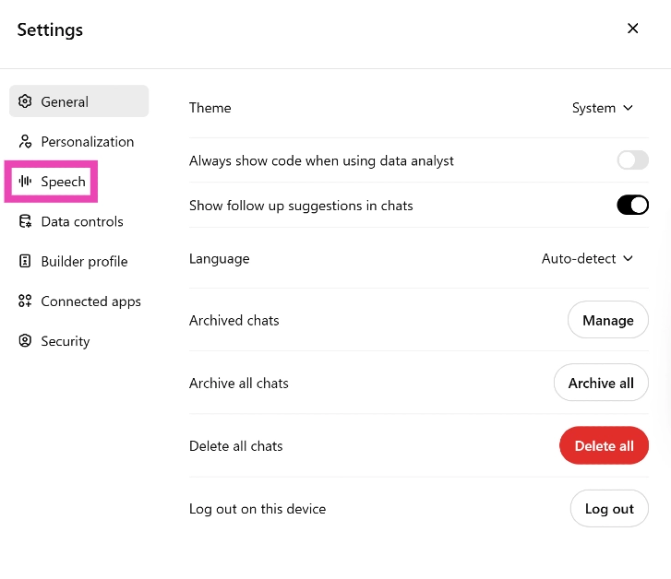This screenshot has width=671, height=579.
Task: Expand the Language Auto-detect dropdown
Action: tap(587, 258)
